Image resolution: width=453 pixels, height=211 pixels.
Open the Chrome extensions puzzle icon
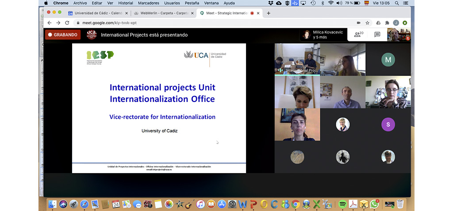[387, 23]
